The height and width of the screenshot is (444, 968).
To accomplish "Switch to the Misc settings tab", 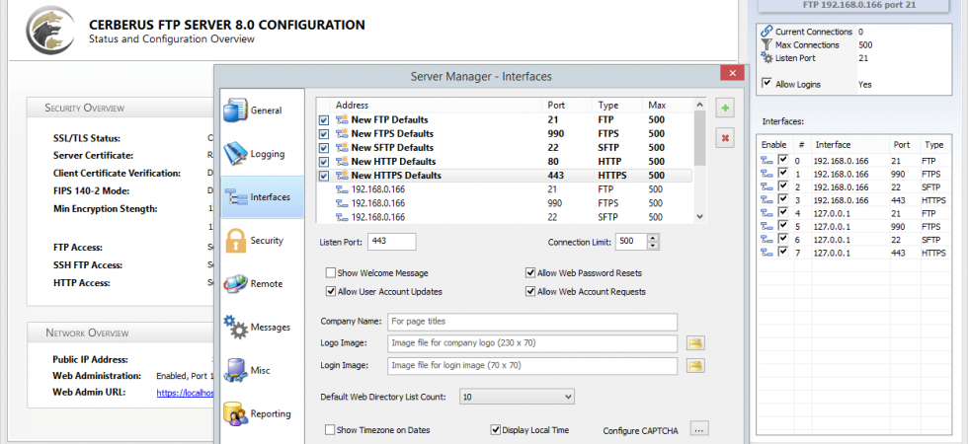I will pos(261,371).
